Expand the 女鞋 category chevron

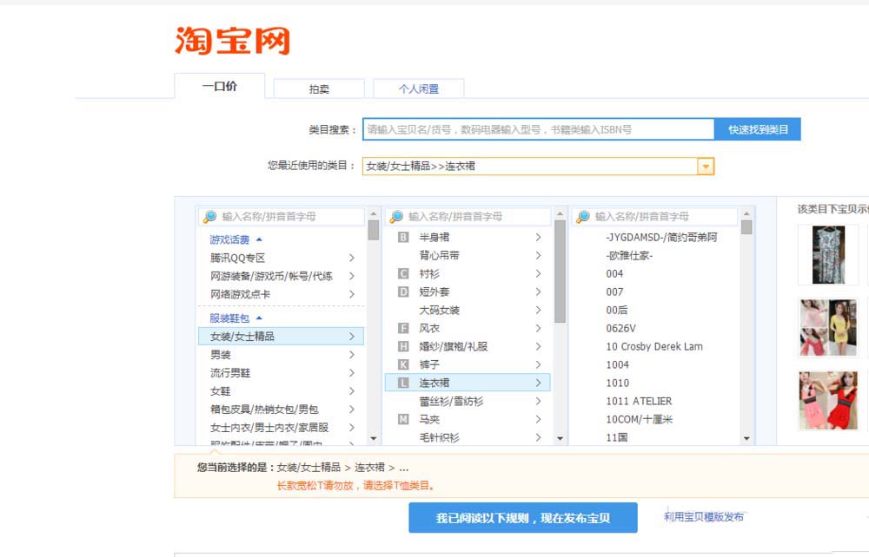pyautogui.click(x=351, y=391)
